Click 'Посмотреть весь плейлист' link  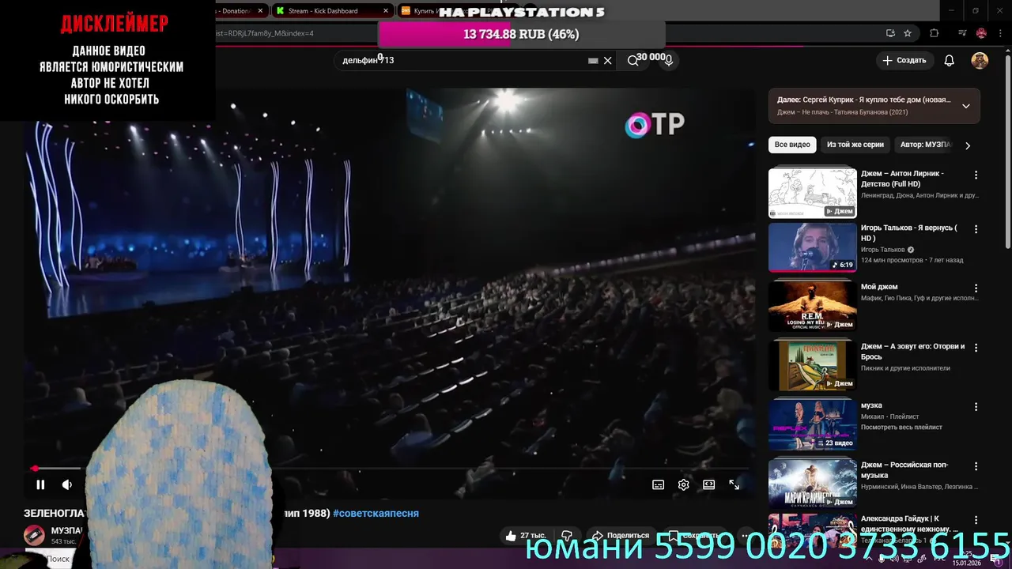click(901, 428)
